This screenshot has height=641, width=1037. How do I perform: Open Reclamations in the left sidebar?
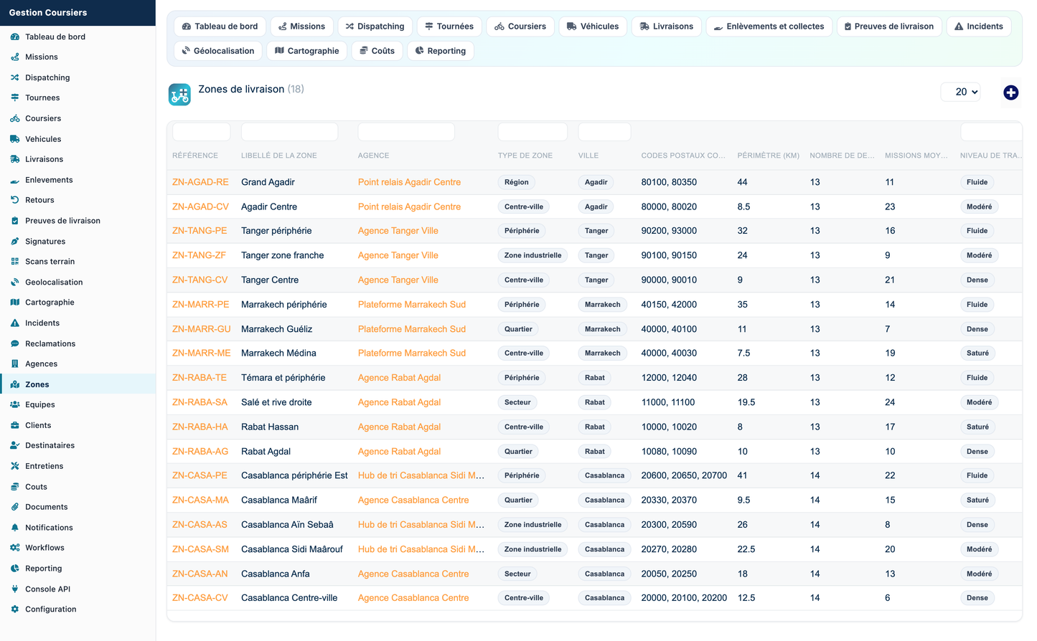click(x=50, y=344)
